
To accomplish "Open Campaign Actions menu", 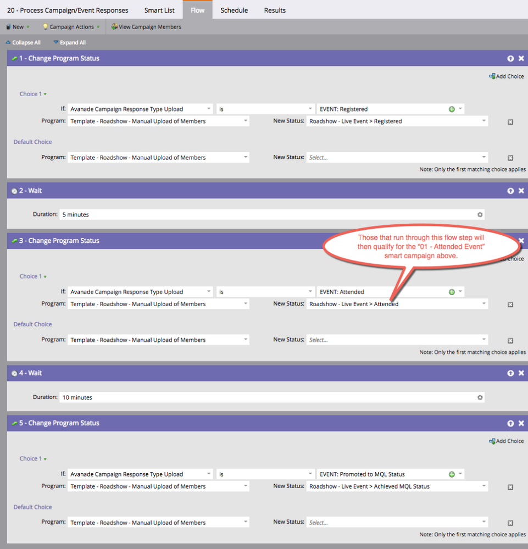I will 71,27.
